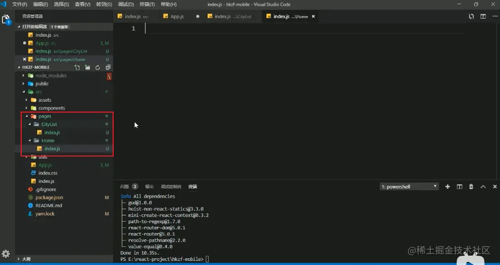Open the 查看(V) menu
500x265 pixels.
coord(83,5)
